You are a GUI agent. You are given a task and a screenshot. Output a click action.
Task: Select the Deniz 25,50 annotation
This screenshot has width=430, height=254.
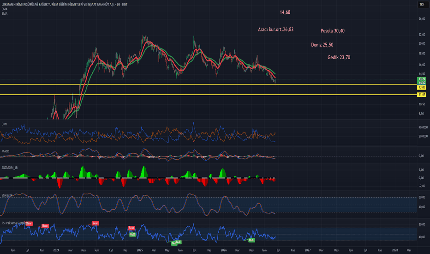click(x=322, y=45)
